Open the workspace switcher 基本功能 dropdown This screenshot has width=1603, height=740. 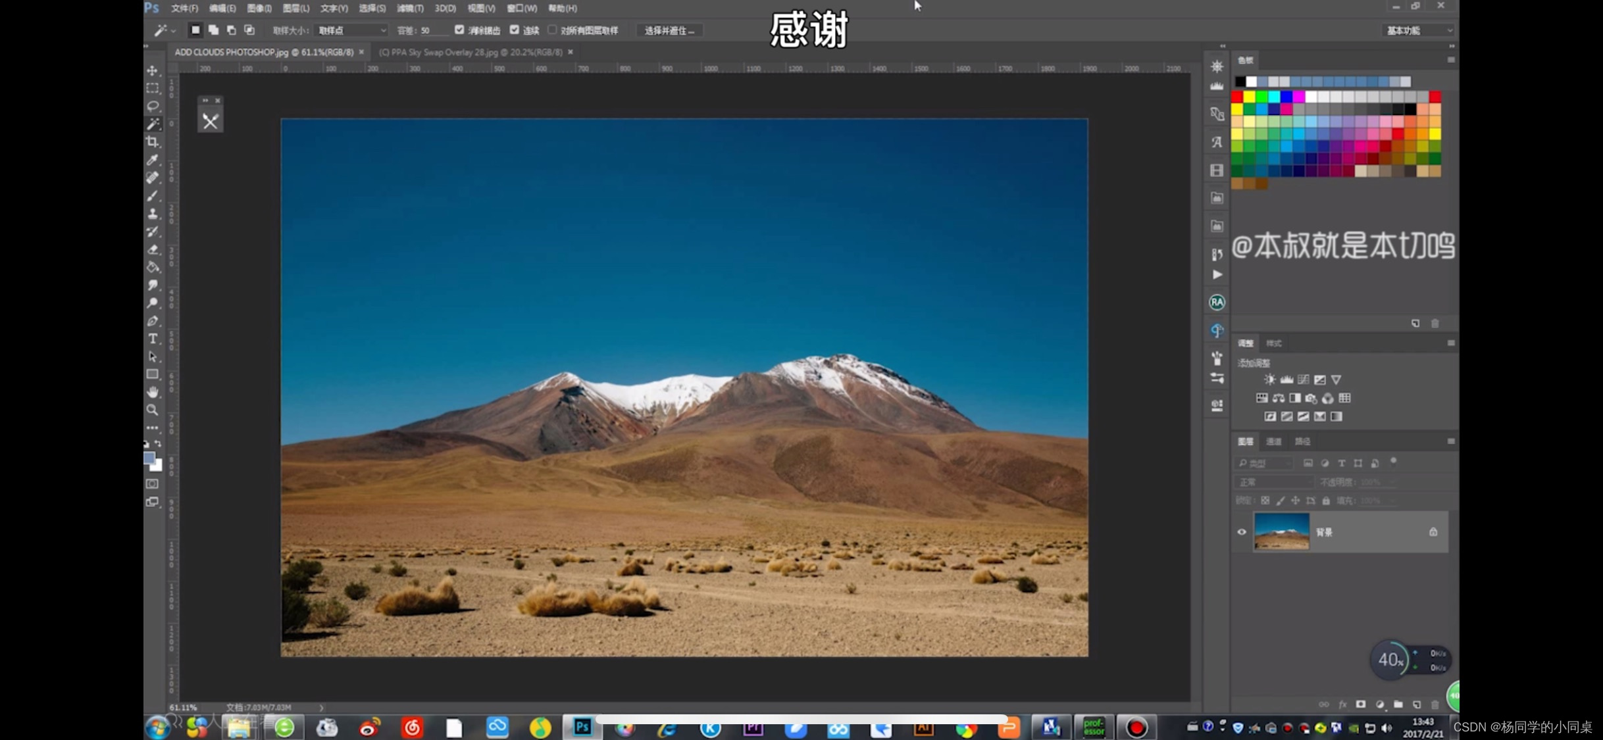click(1418, 30)
